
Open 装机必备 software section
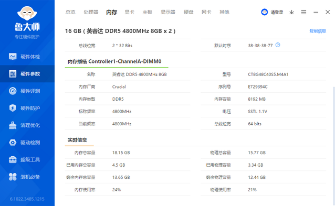click(27, 177)
